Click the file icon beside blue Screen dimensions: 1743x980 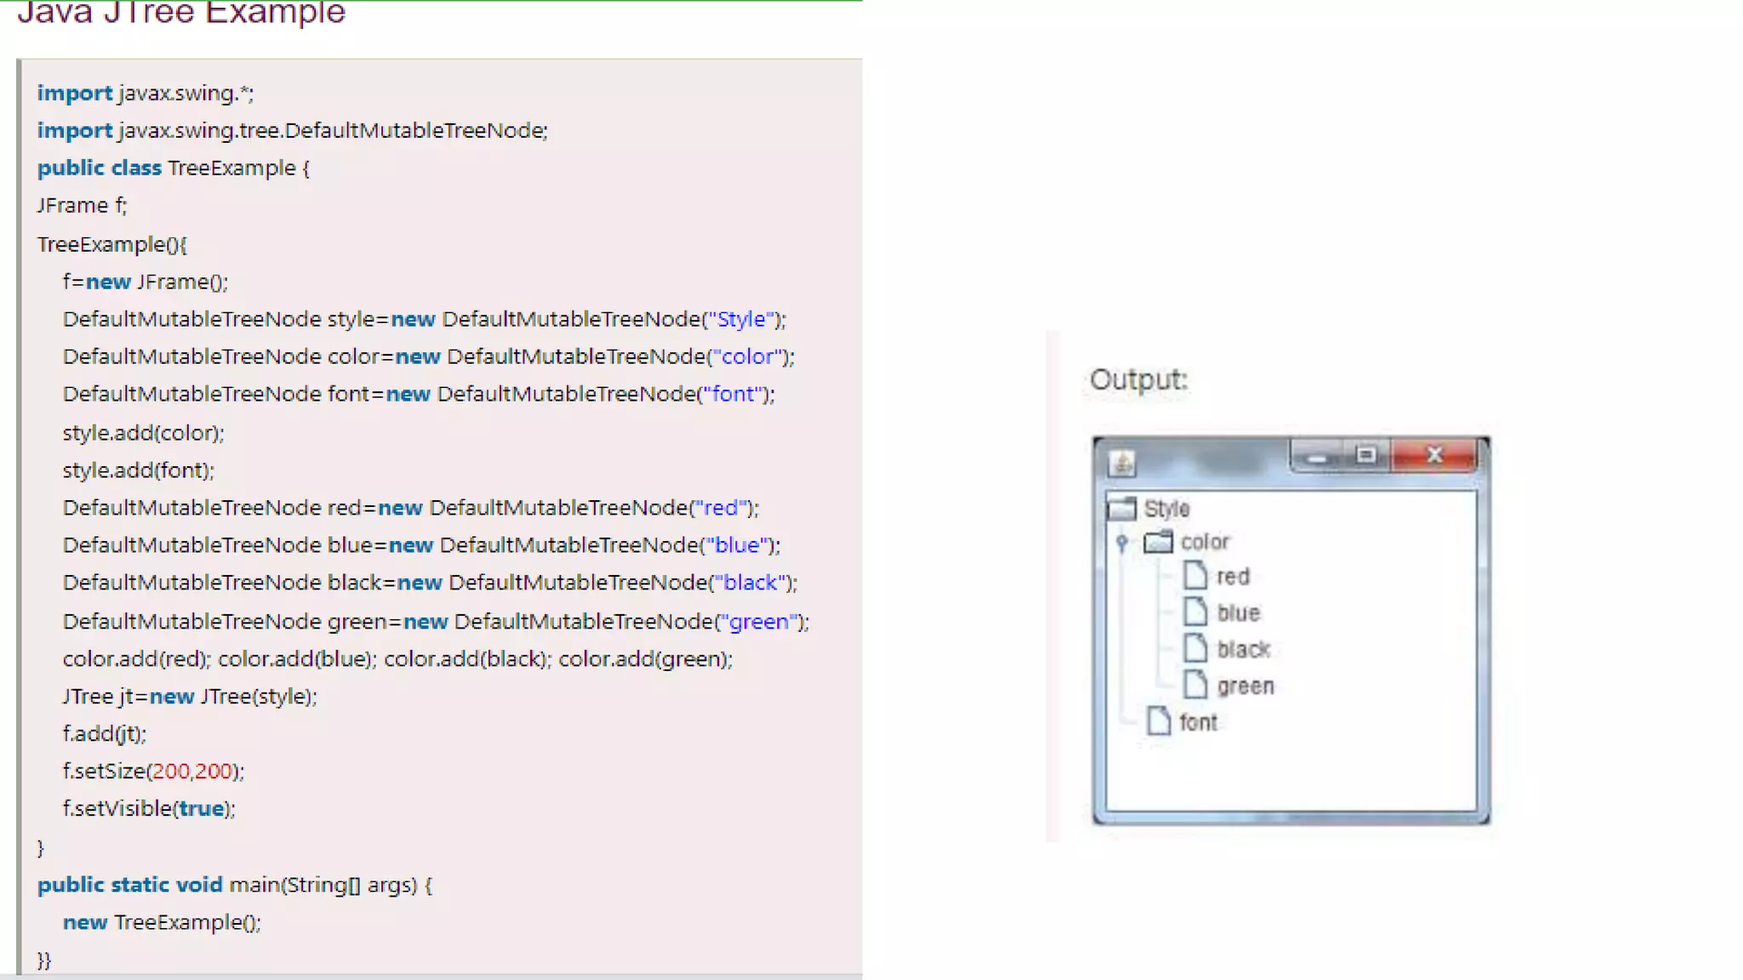(x=1195, y=612)
